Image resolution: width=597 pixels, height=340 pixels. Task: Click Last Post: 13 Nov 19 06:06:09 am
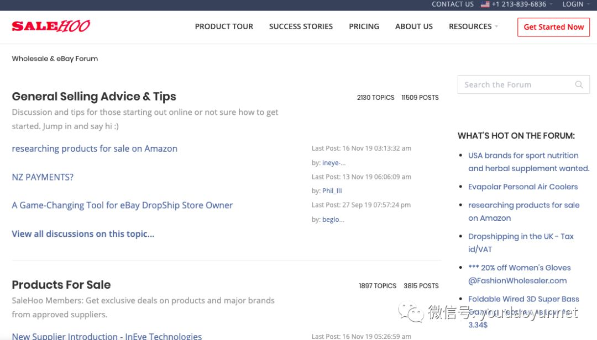coord(362,177)
